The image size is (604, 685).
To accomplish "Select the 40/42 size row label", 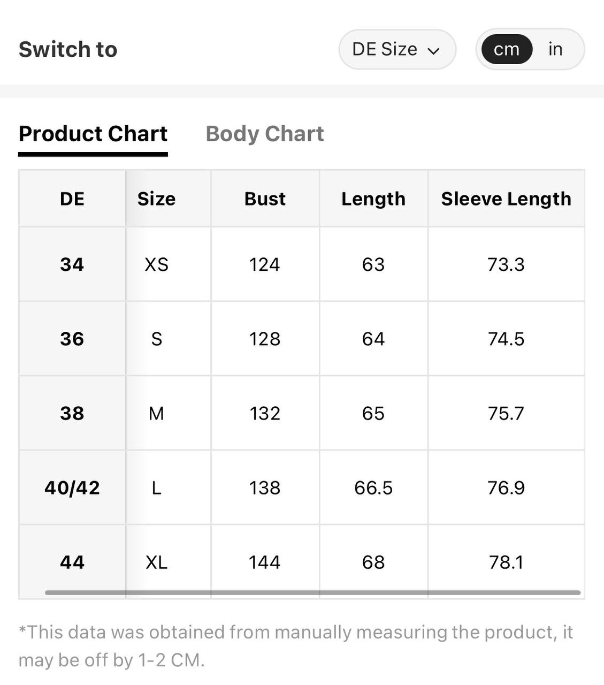I will point(72,488).
